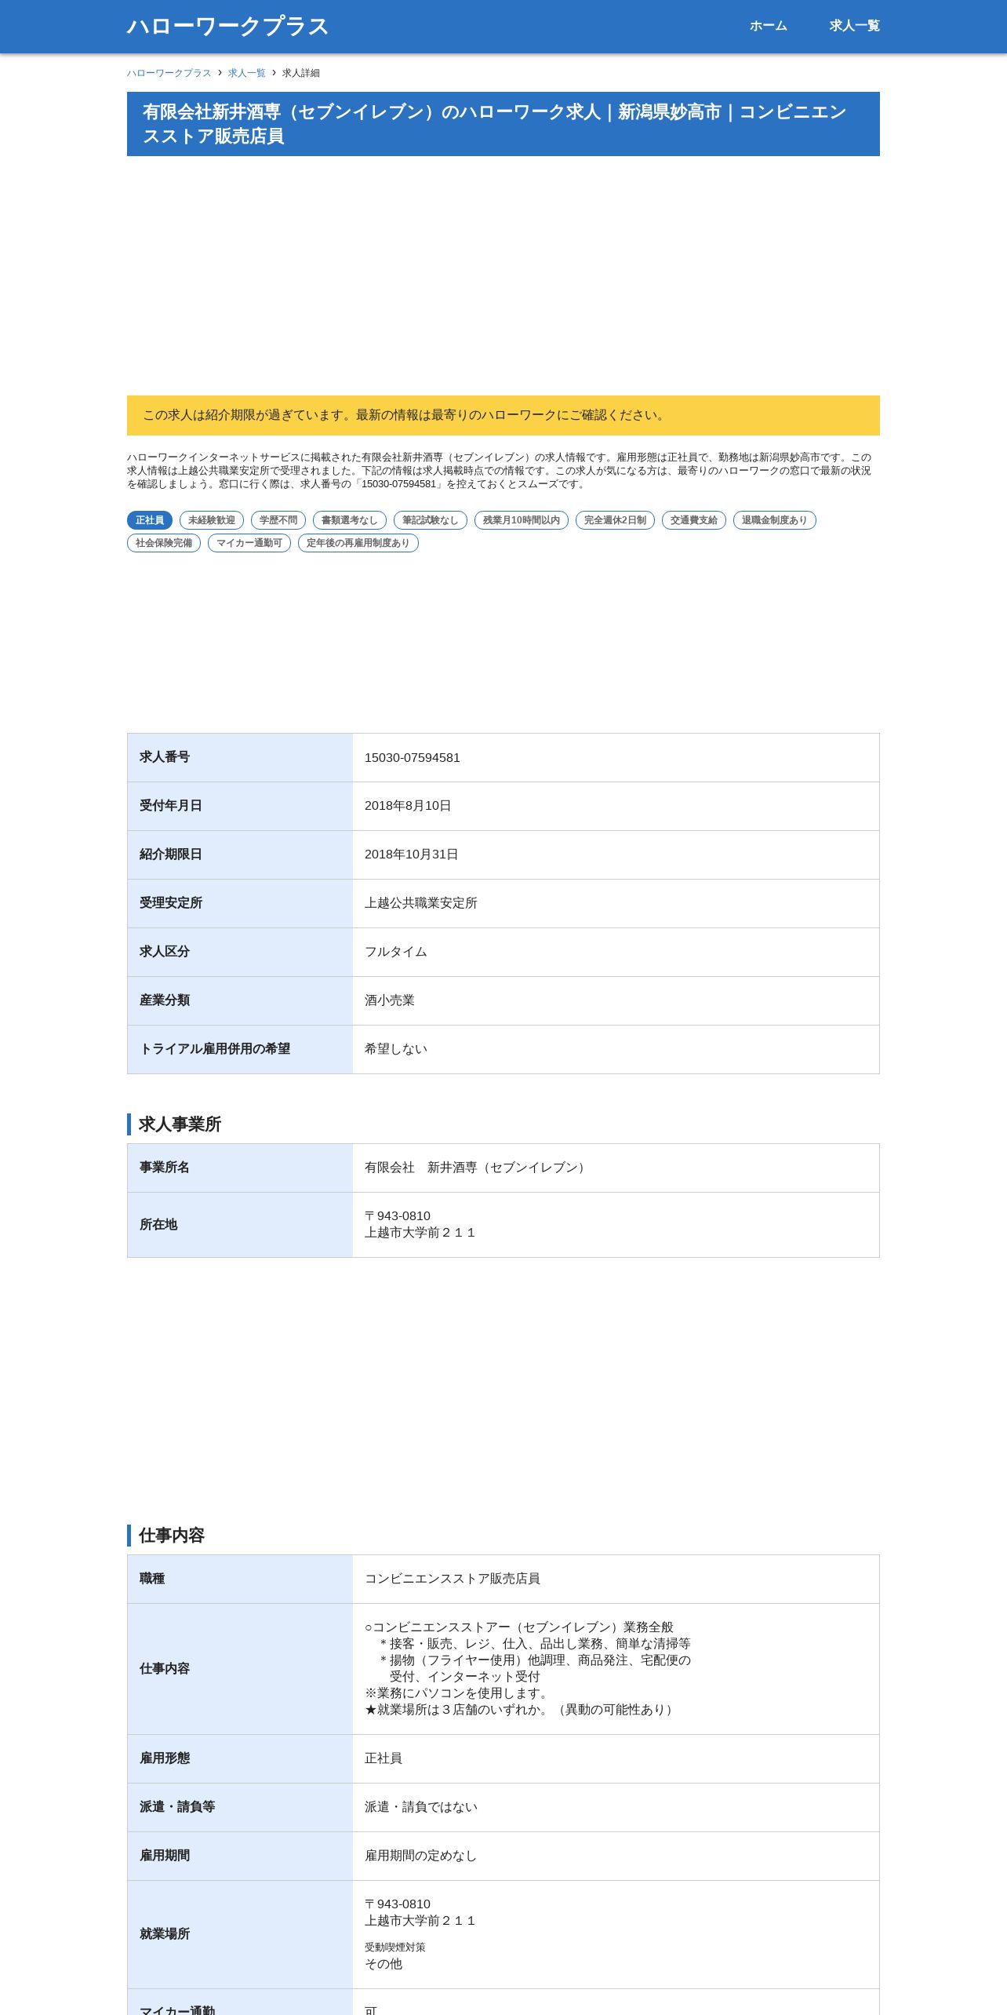Select the 書類選考なし tag
Screen dimensions: 1007x2015
pyautogui.click(x=350, y=520)
